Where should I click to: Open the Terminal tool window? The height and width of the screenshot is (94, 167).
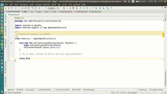(x=76, y=90)
